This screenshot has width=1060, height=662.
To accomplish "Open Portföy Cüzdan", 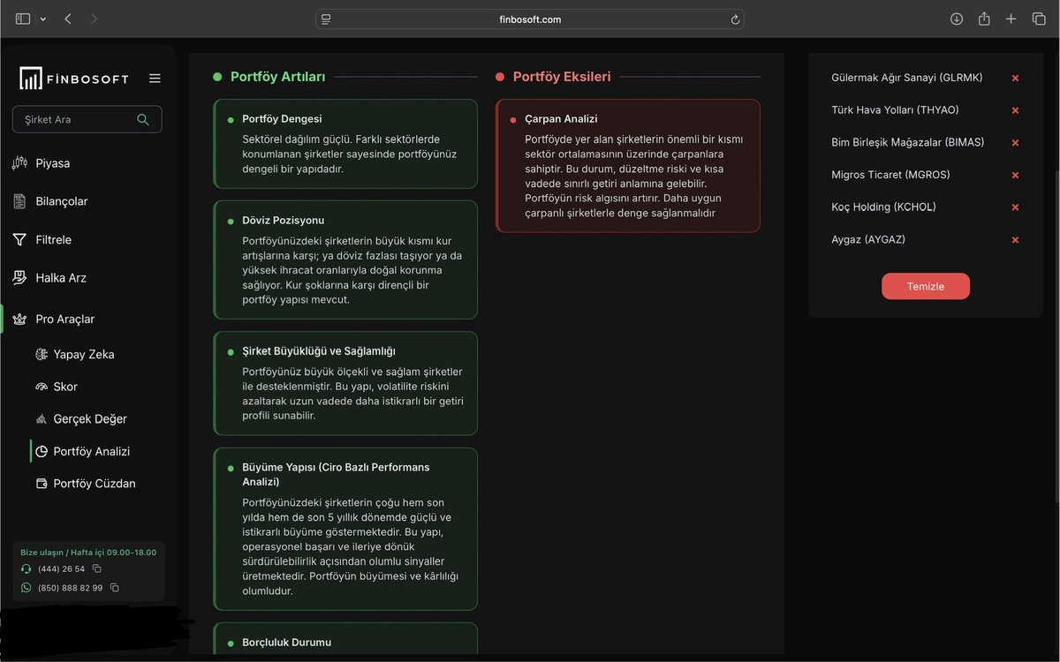I will tap(95, 484).
